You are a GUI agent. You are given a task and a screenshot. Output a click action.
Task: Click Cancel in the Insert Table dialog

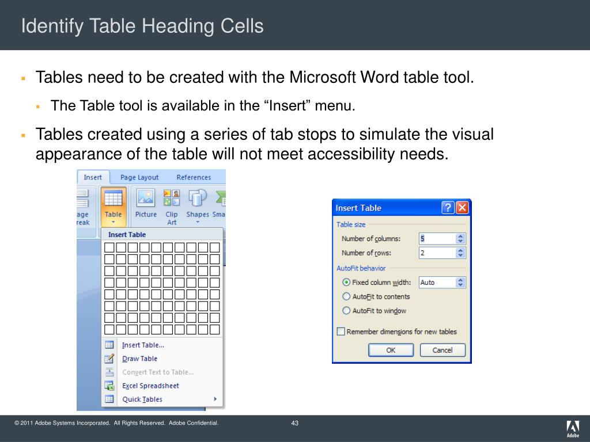[x=442, y=350]
